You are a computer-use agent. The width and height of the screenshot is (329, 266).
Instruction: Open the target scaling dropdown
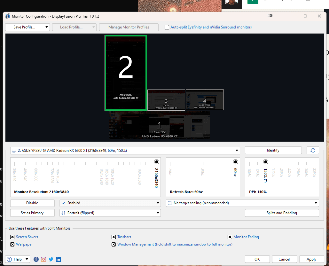click(242, 203)
